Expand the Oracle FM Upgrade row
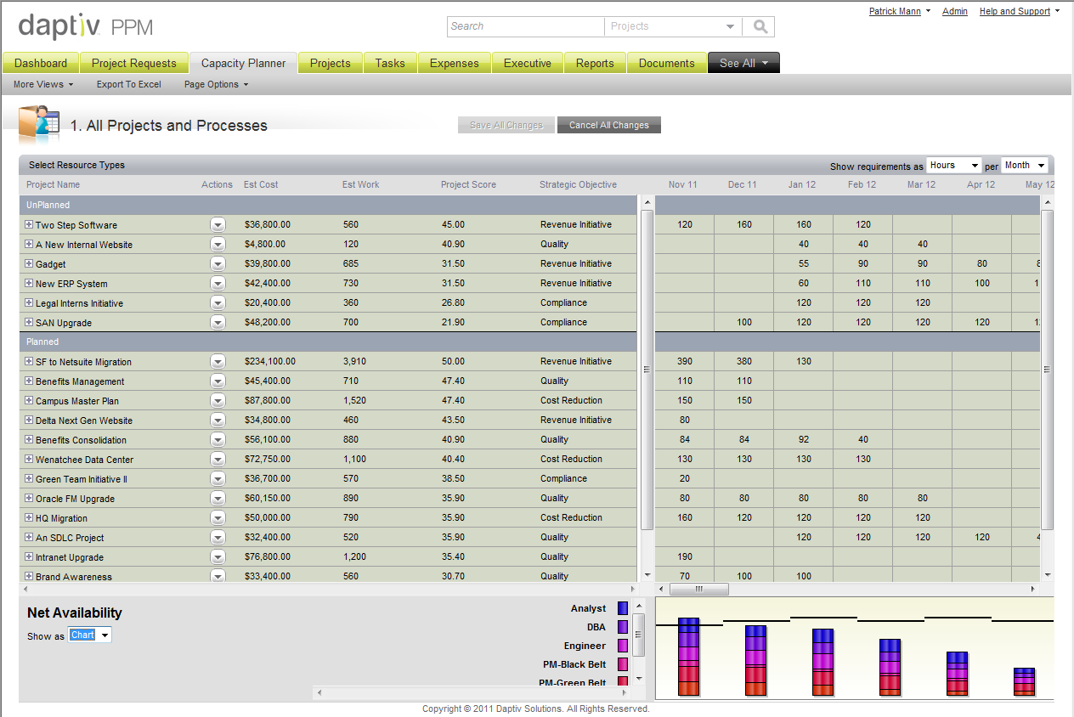The width and height of the screenshot is (1074, 717). [x=29, y=498]
